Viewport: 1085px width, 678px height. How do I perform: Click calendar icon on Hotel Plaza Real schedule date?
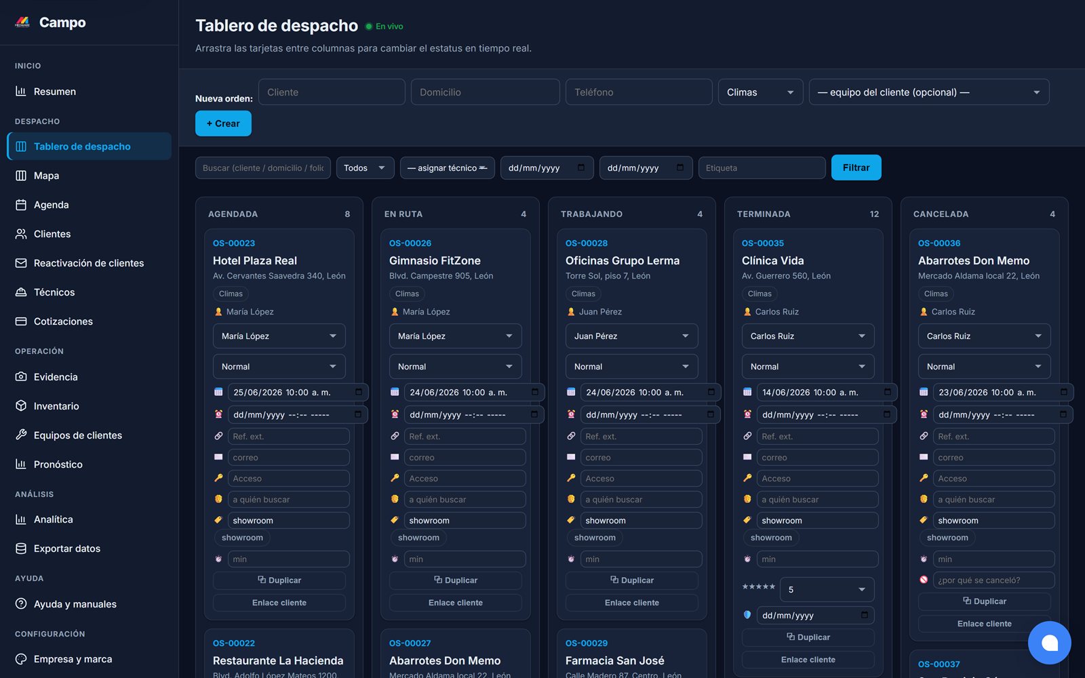[x=218, y=392]
